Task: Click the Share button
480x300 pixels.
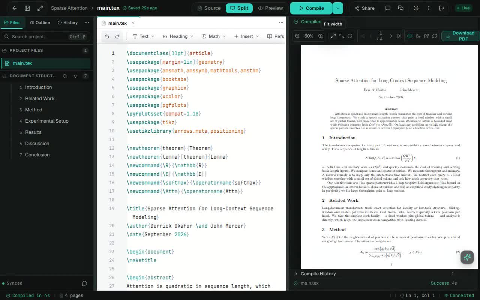Action: 364,8
